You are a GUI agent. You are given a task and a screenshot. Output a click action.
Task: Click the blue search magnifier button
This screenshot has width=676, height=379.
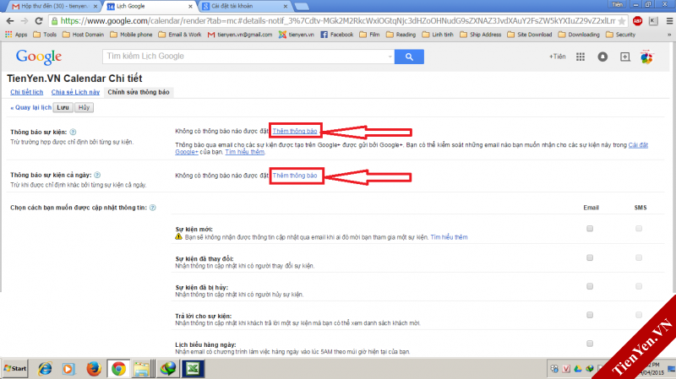click(409, 57)
